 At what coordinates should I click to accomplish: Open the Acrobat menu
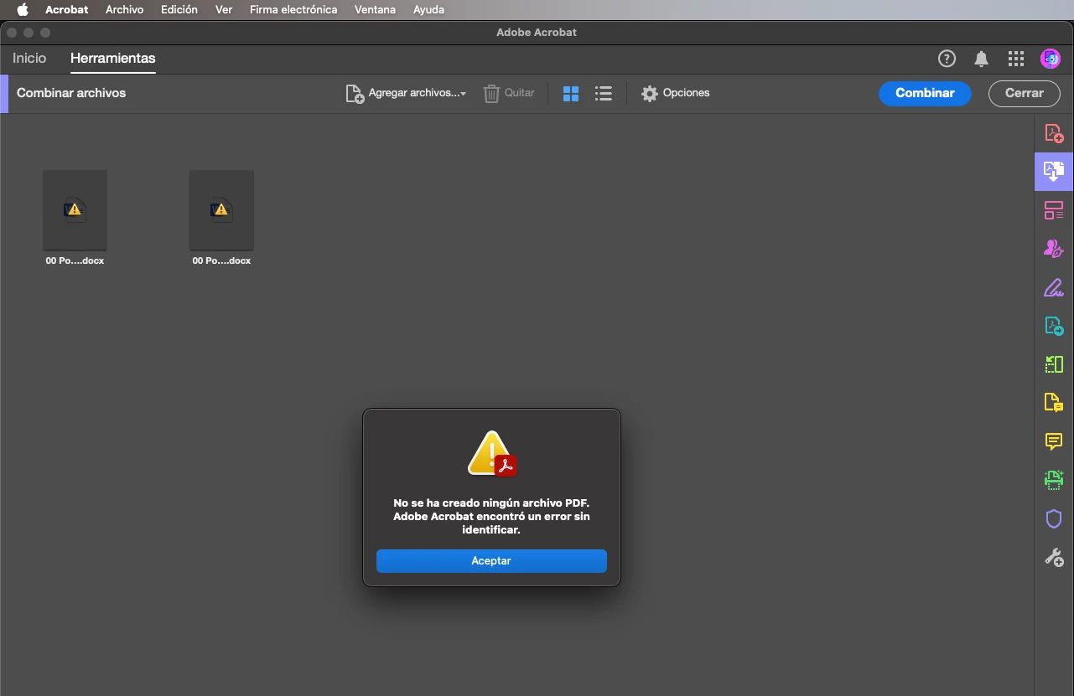67,10
